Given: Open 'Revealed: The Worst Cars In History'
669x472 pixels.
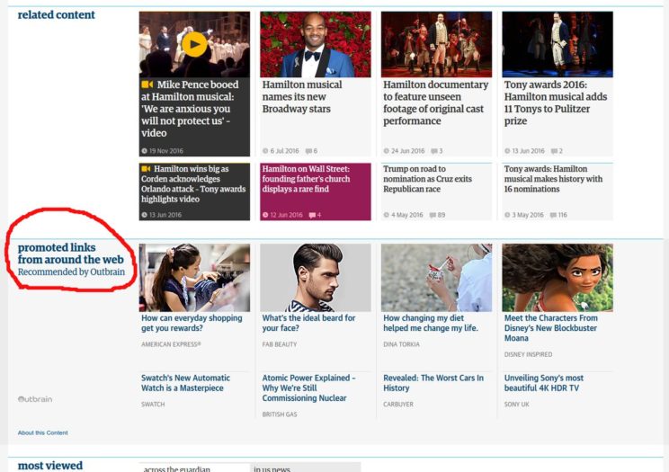Looking at the screenshot, I should [x=433, y=383].
